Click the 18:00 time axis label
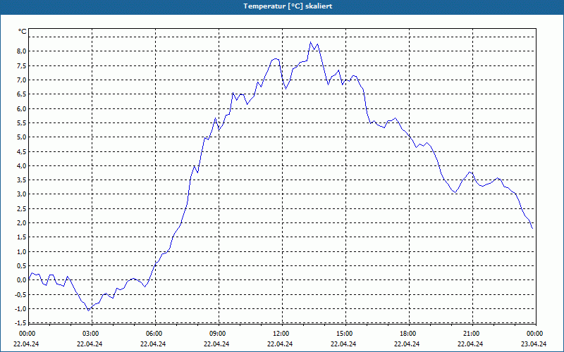The width and height of the screenshot is (564, 352). point(408,334)
